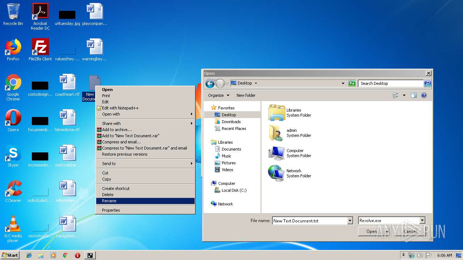Select Network in navigation pane
463x260 pixels.
pyautogui.click(x=225, y=204)
